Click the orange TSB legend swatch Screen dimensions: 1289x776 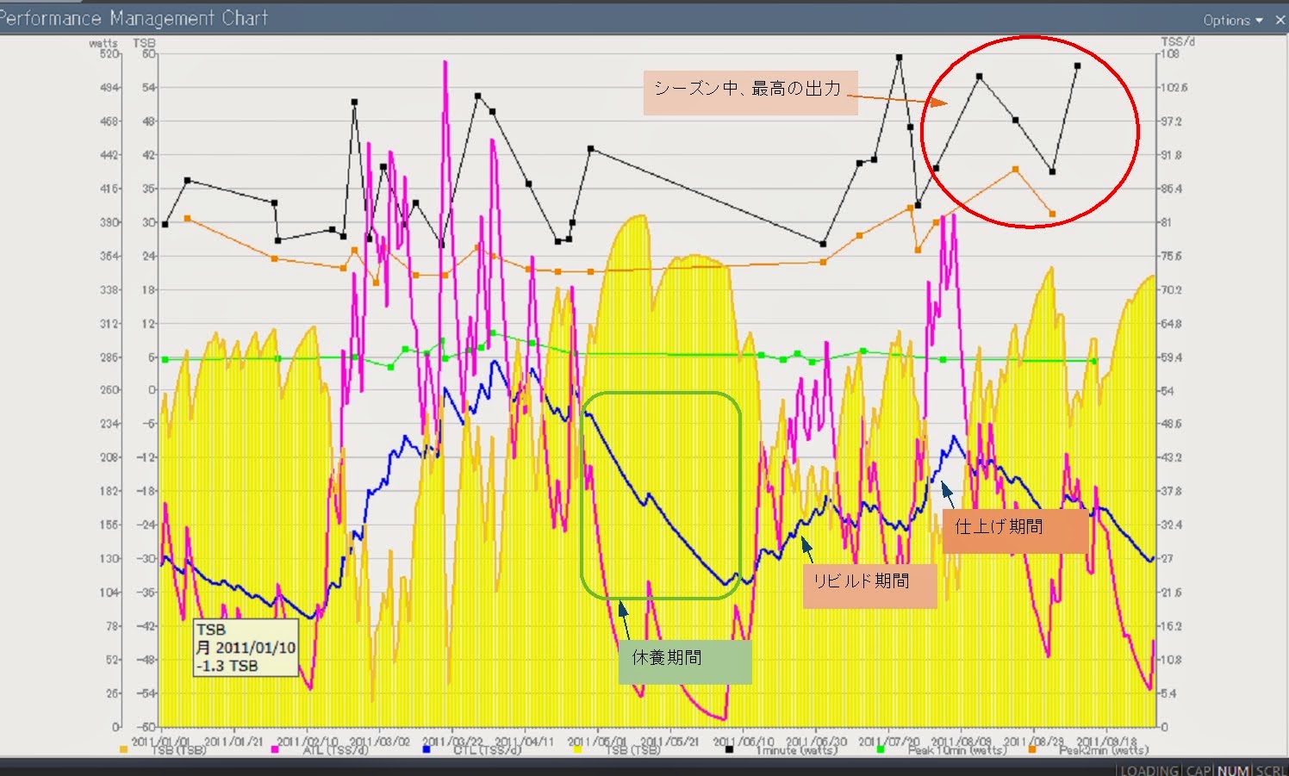(124, 750)
